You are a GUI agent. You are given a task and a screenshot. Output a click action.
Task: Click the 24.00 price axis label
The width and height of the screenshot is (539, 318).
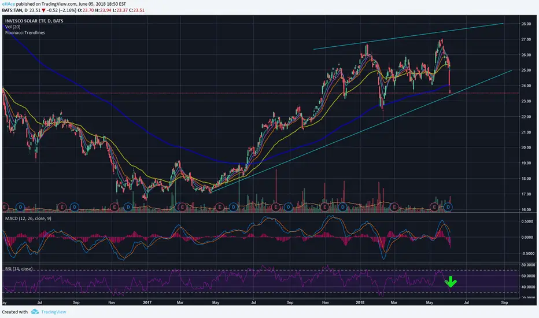pyautogui.click(x=526, y=86)
